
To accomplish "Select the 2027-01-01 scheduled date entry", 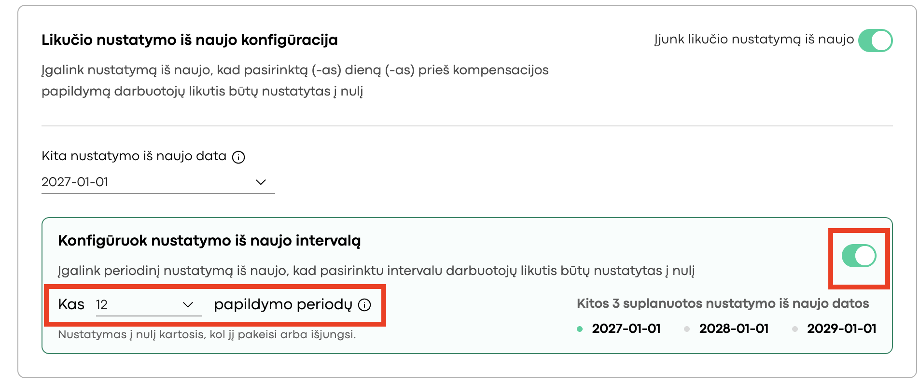I will click(x=626, y=329).
